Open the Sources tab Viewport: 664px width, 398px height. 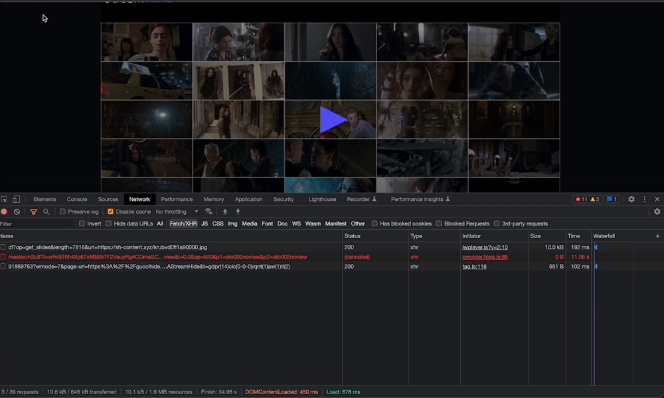pyautogui.click(x=108, y=199)
